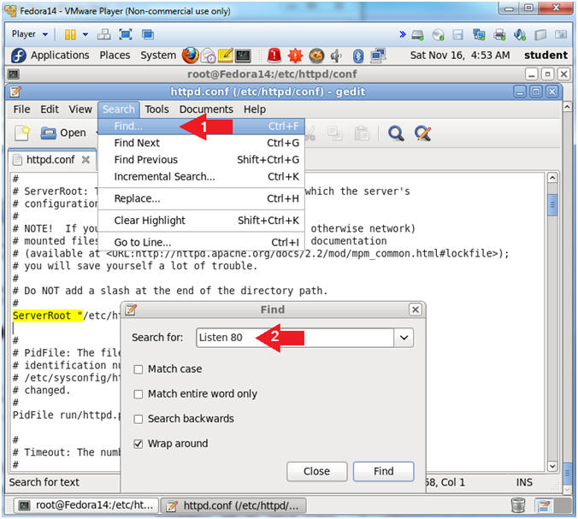Open the volume speaker applet
The width and height of the screenshot is (578, 519).
coord(336,56)
